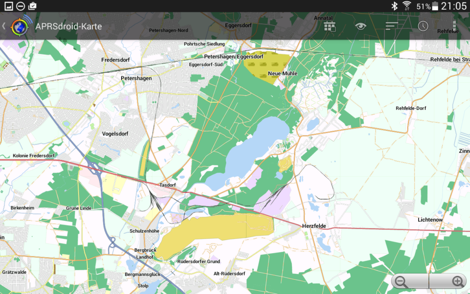Select the Stolp map label
470x294 pixels.
143,286
